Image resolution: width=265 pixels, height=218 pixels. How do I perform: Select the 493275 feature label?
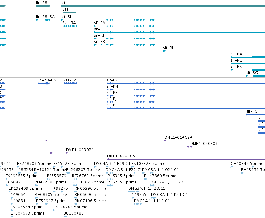click(60, 189)
